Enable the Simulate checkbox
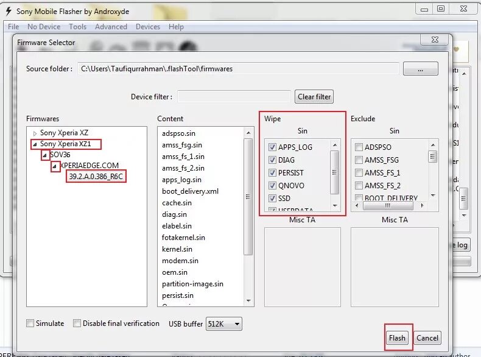Viewport: 481px width, 357px height. pos(30,323)
